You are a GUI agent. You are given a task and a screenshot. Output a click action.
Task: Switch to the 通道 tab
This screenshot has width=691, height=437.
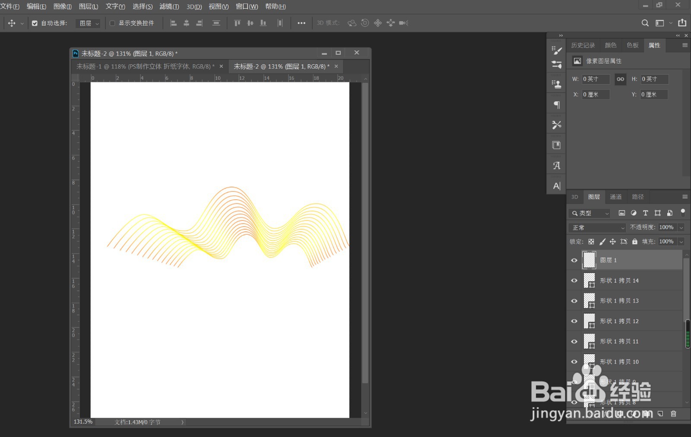point(615,197)
